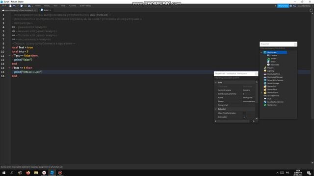Select Workspace in the Explorer tree
314x176 pixels.
[x=275, y=52]
